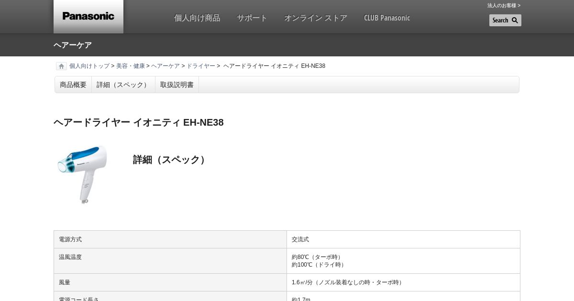Open オンライン ストア menu
574x301 pixels.
click(316, 18)
